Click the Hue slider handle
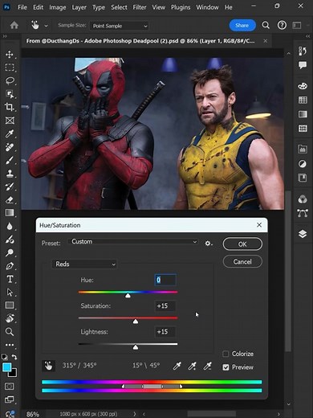The image size is (313, 418). coord(128,295)
